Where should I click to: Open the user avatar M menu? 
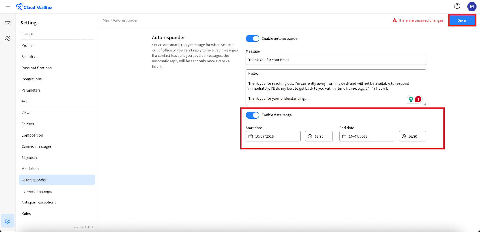pos(472,7)
